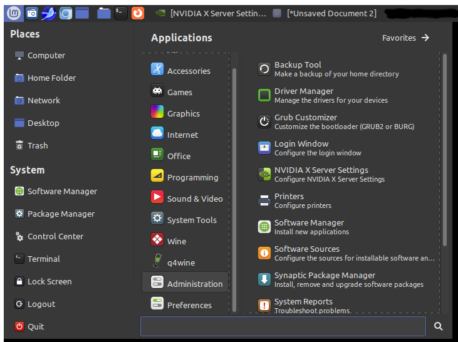Launch the Chromium browser icon in panel
The width and height of the screenshot is (458, 342).
coord(66,13)
